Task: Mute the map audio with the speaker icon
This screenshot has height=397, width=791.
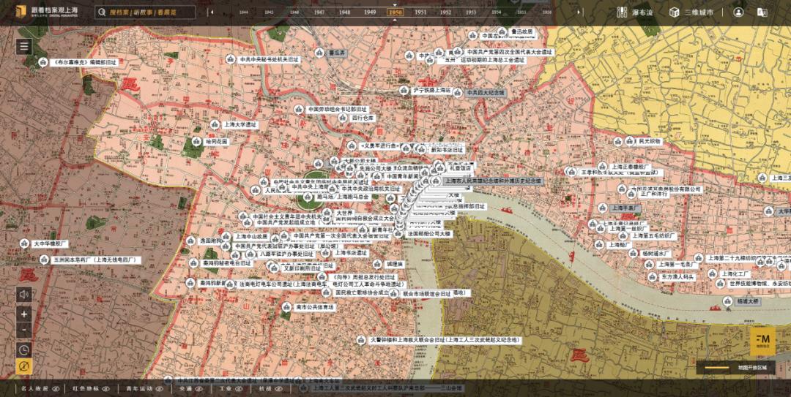Action: [24, 295]
